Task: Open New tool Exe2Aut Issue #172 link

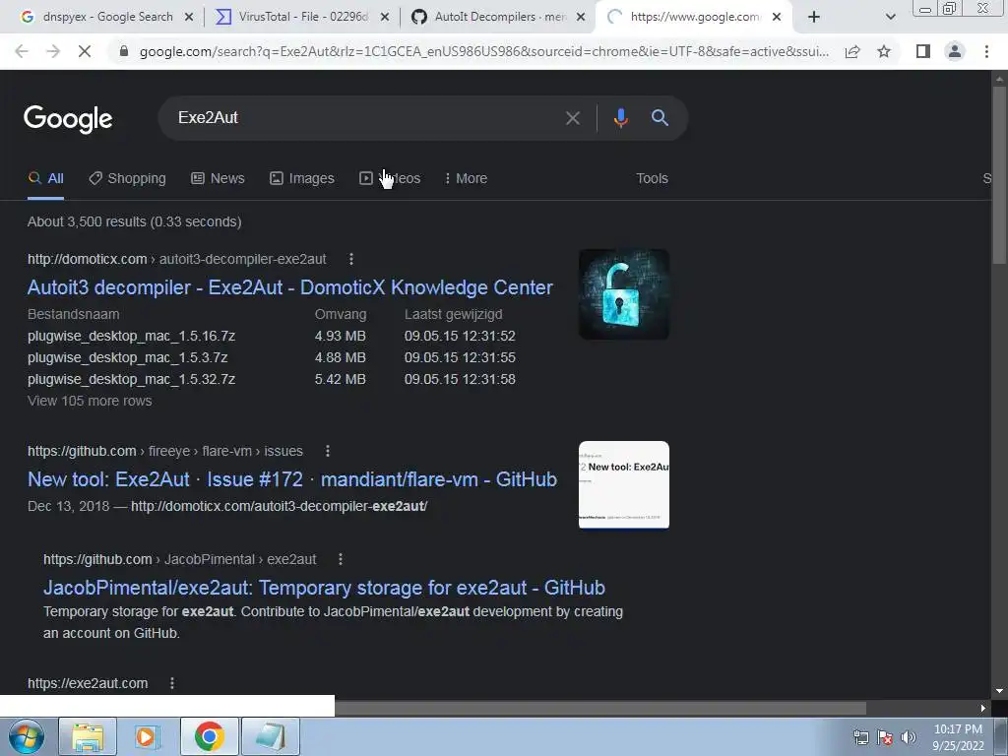Action: pyautogui.click(x=292, y=479)
